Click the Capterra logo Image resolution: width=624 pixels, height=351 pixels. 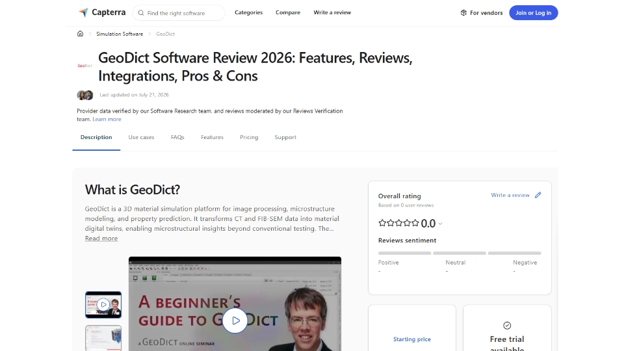tap(102, 12)
